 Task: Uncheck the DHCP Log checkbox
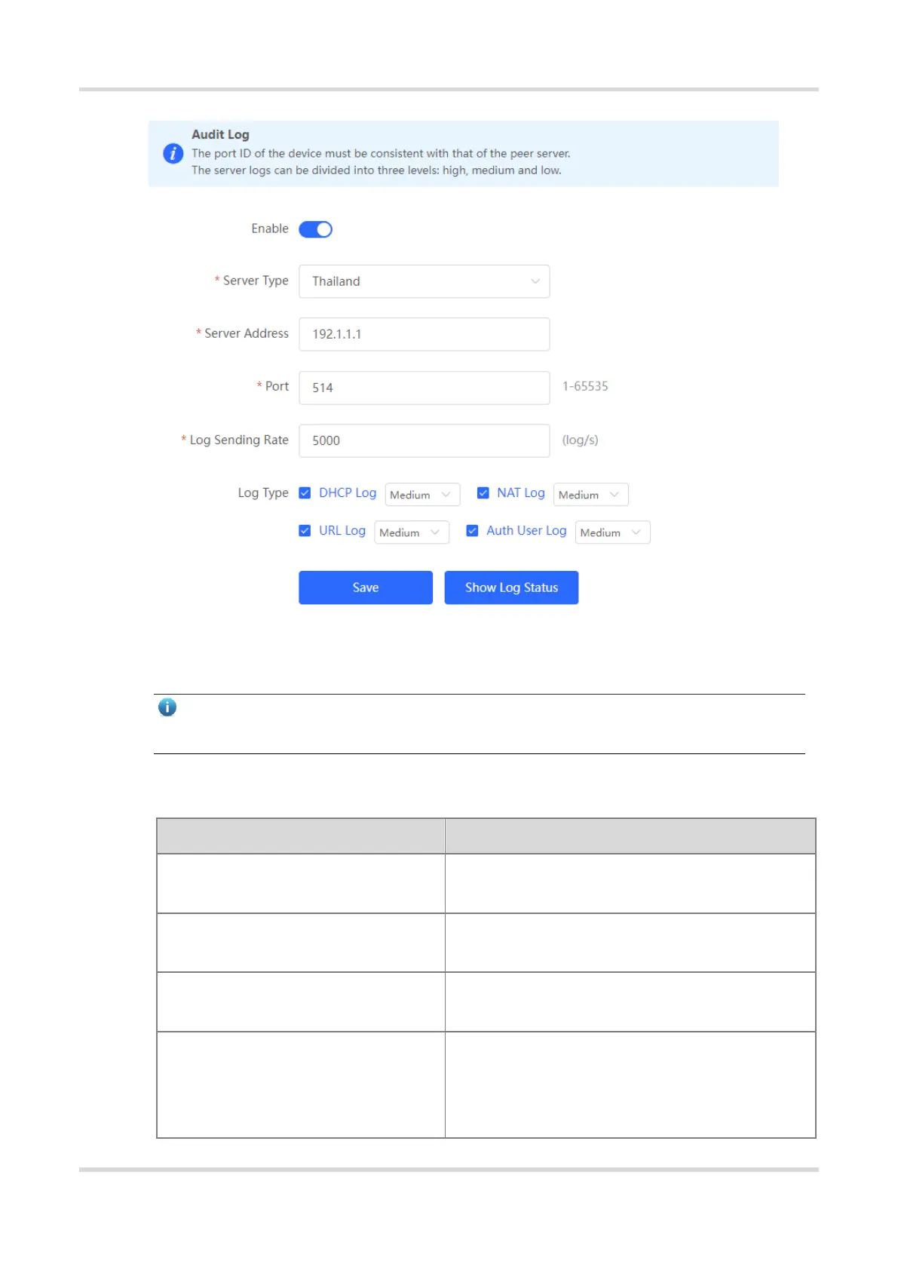pos(305,493)
